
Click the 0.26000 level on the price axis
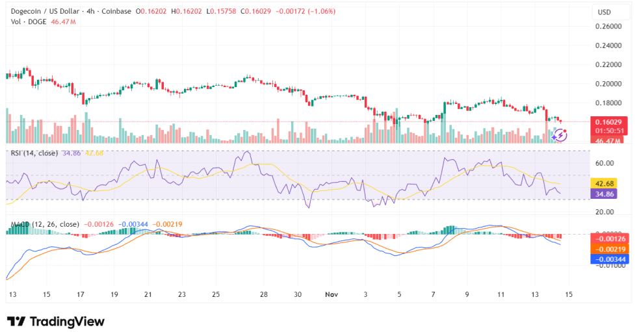click(608, 27)
